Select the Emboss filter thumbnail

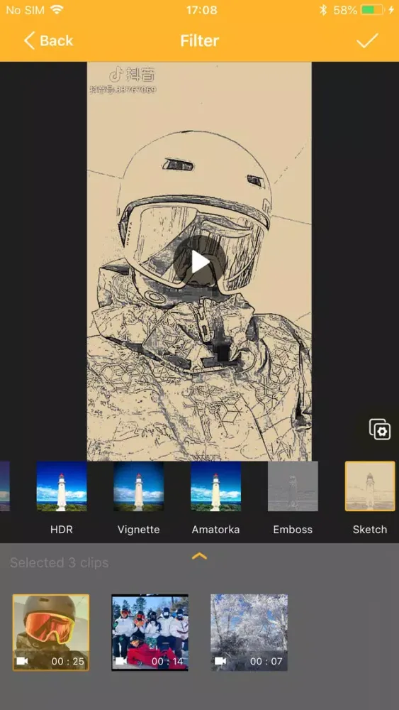[293, 486]
